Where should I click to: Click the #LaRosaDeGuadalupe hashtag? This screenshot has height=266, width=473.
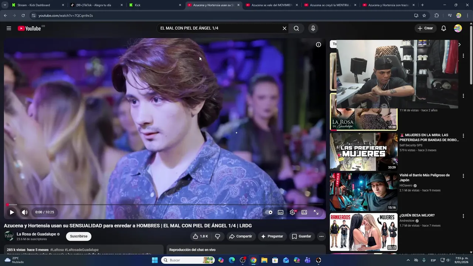(82, 250)
